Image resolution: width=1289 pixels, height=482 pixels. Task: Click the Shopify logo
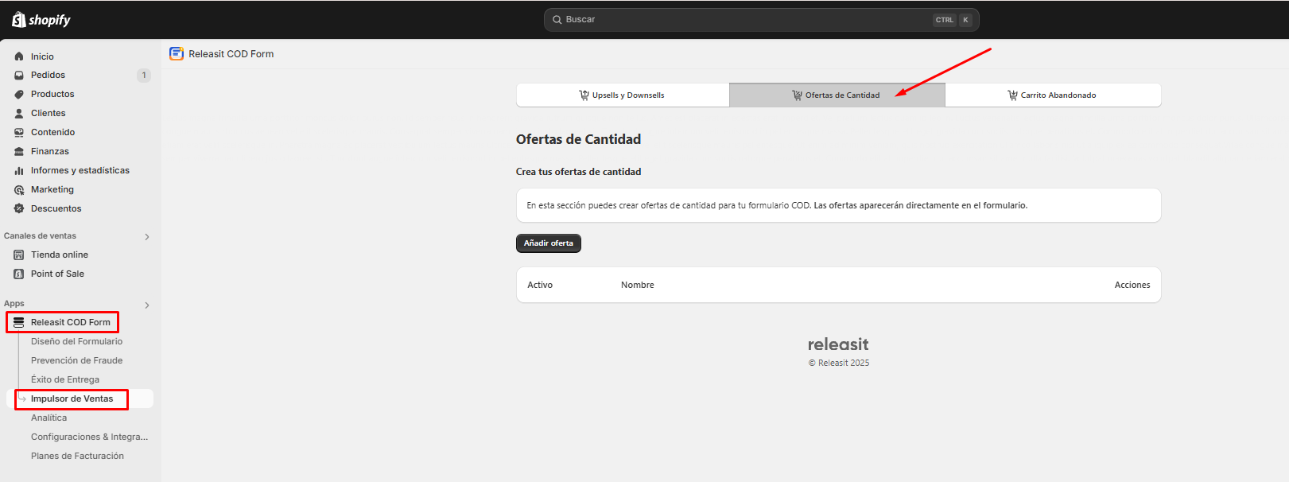[x=41, y=20]
